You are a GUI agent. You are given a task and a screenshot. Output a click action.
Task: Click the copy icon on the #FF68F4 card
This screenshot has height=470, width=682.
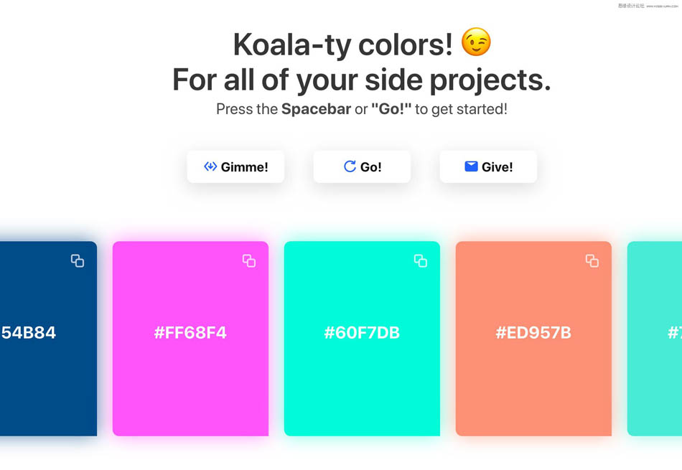[249, 260]
